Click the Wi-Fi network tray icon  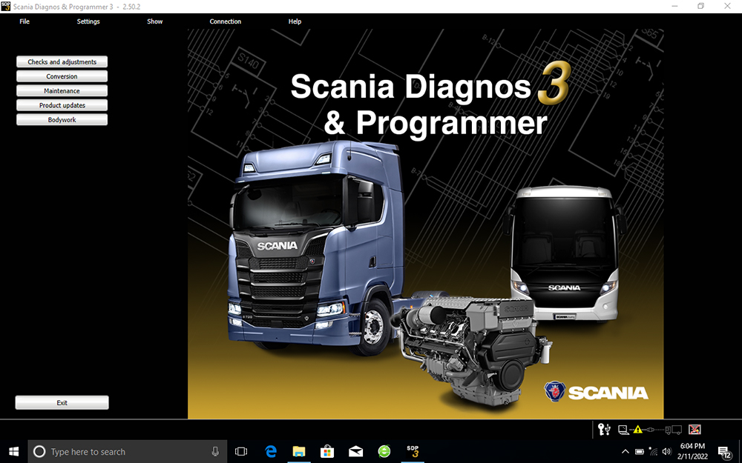pyautogui.click(x=654, y=452)
